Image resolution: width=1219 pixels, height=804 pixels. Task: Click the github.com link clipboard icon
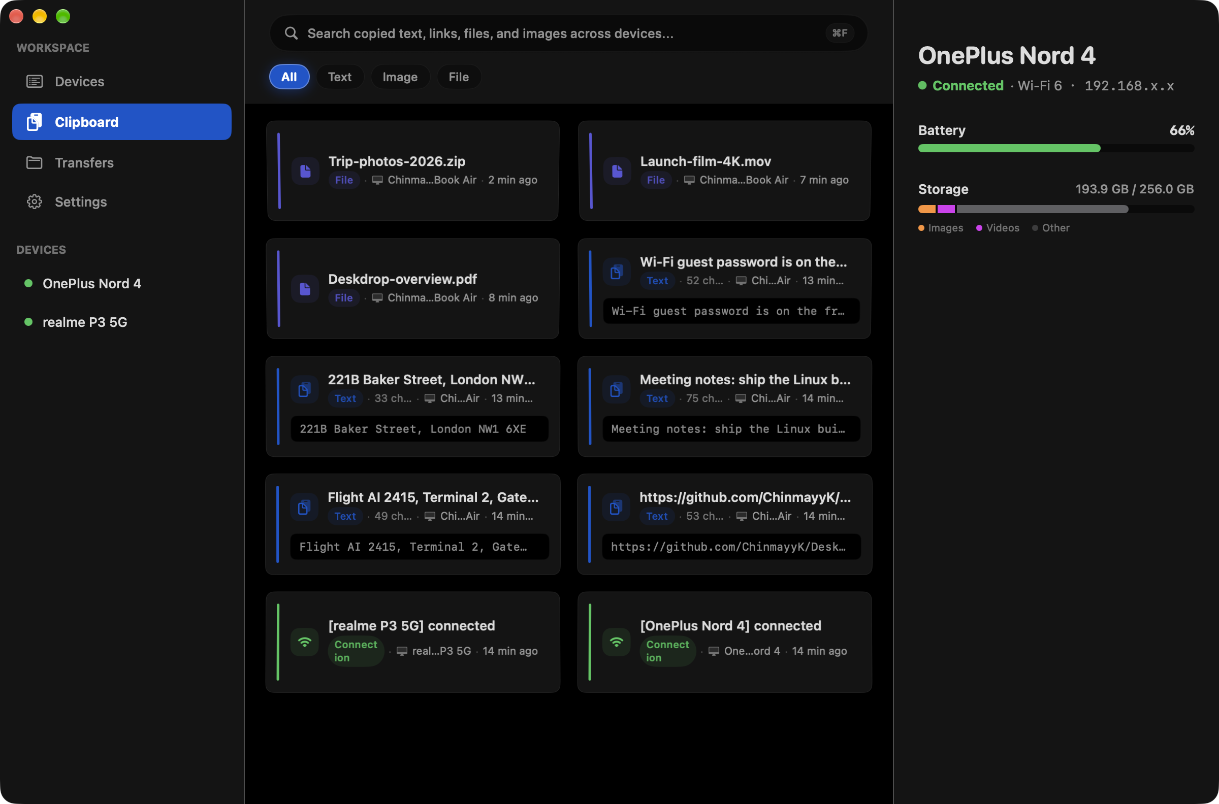coord(616,508)
